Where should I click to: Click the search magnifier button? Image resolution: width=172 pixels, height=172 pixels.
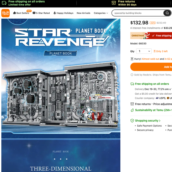pyautogui.click(x=167, y=13)
